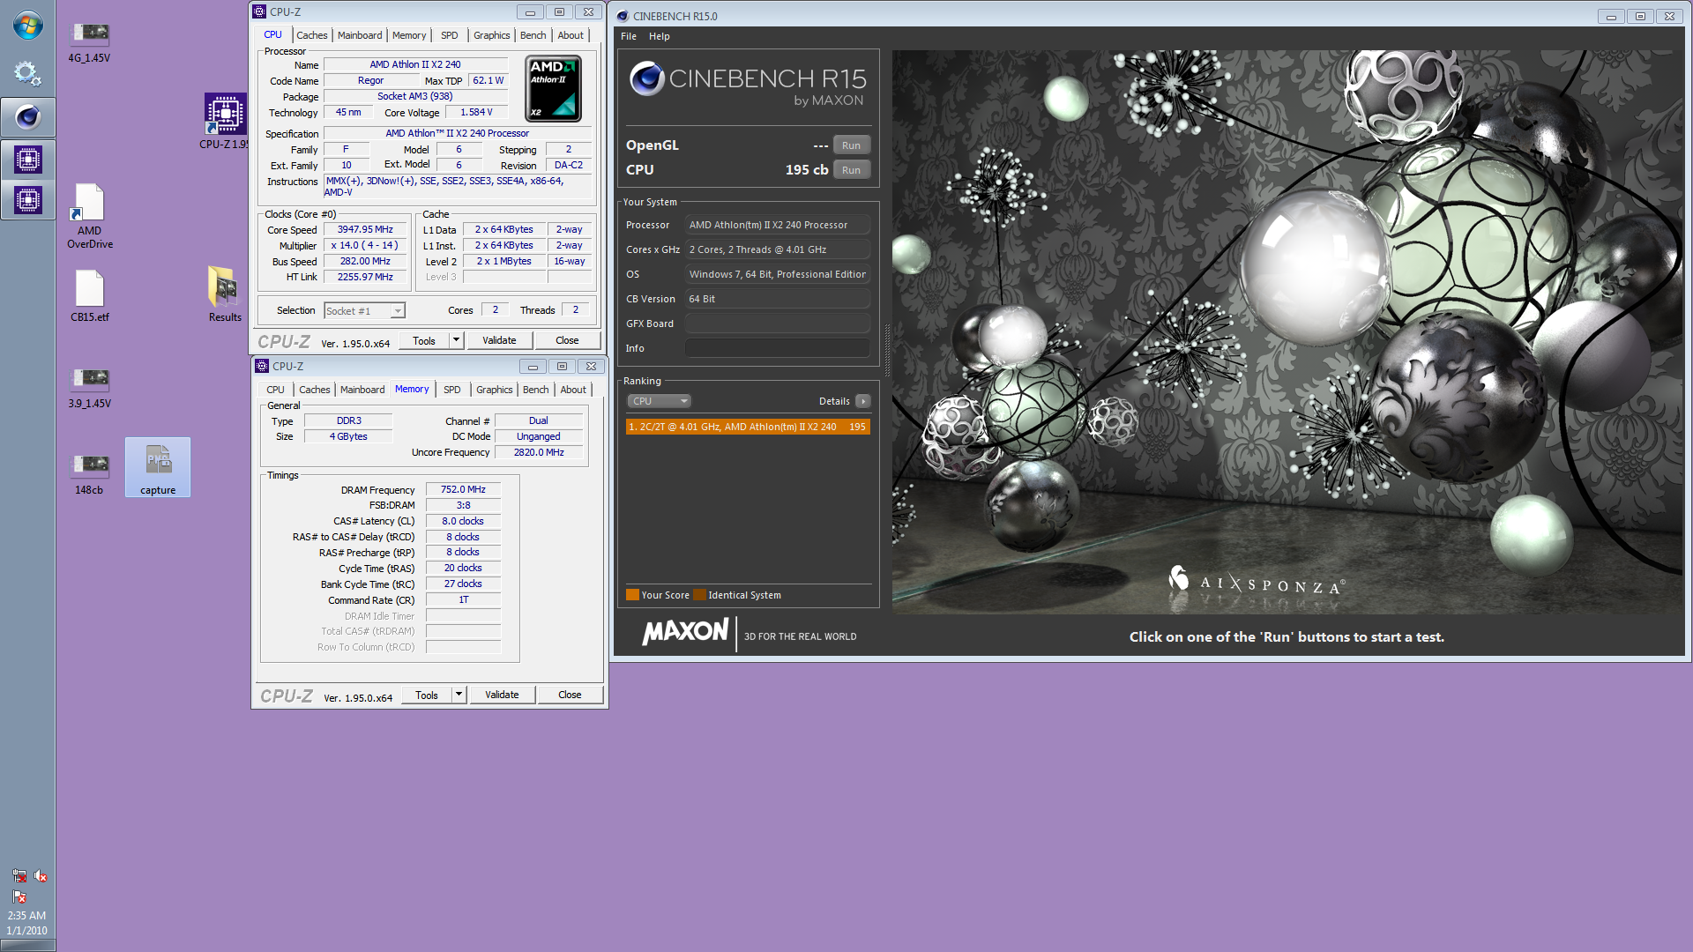Click the CPU score 195 cb
This screenshot has height=952, width=1693.
(x=807, y=170)
